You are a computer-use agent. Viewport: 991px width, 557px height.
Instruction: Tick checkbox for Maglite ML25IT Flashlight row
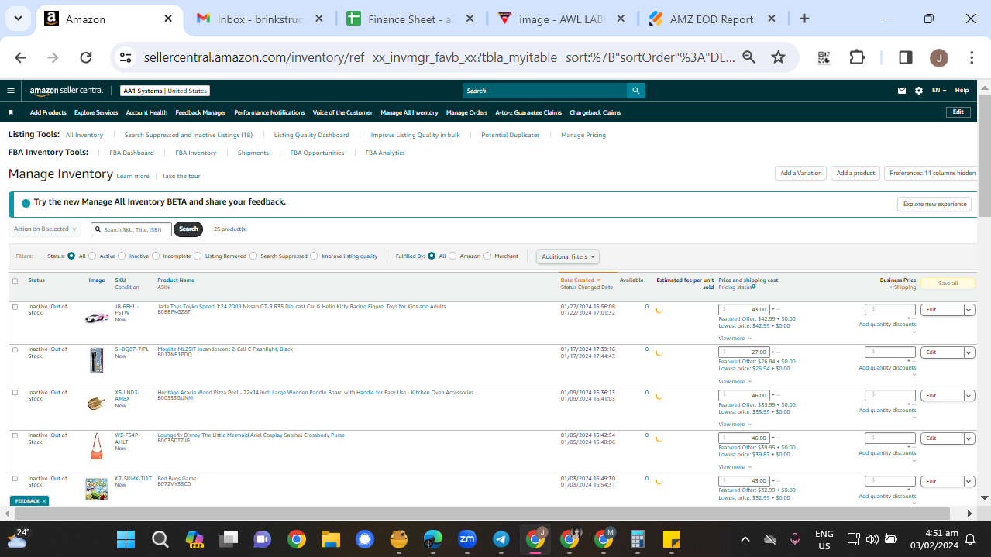15,349
